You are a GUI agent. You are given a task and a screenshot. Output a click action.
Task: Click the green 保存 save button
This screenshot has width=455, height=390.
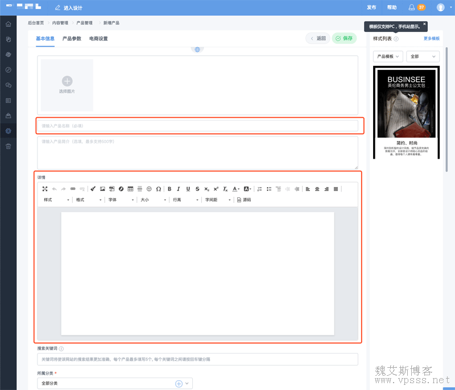click(344, 39)
